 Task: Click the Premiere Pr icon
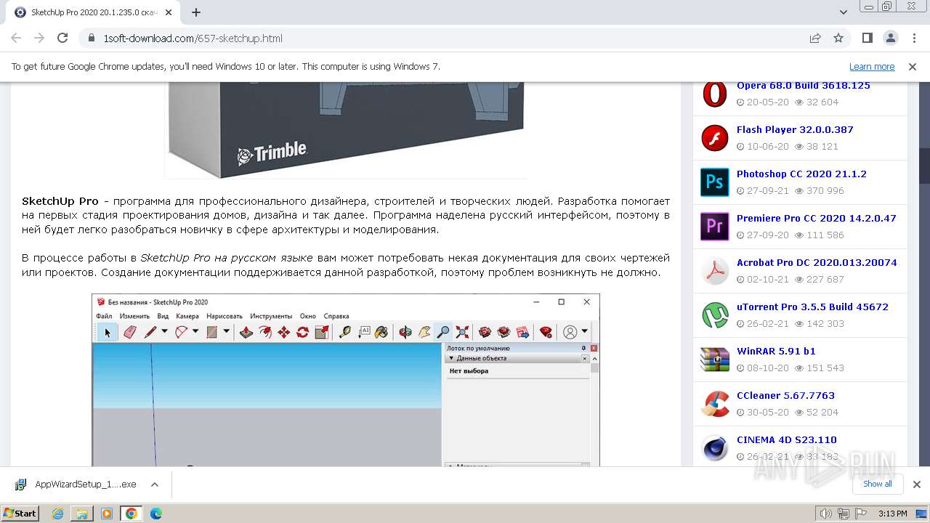(x=715, y=227)
